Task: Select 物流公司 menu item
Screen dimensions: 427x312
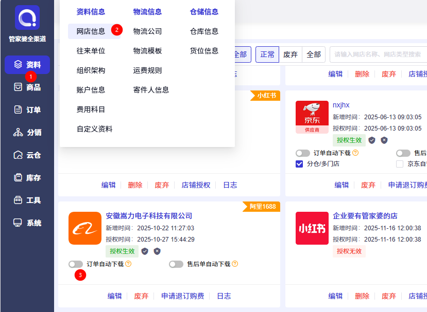Action: pos(147,31)
